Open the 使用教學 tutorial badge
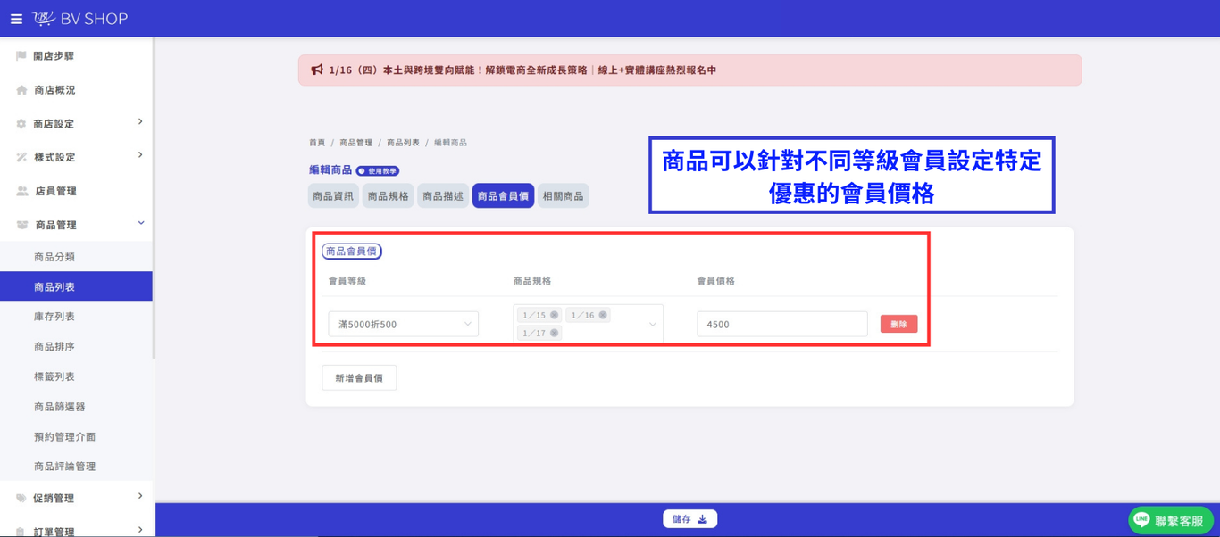 point(378,170)
